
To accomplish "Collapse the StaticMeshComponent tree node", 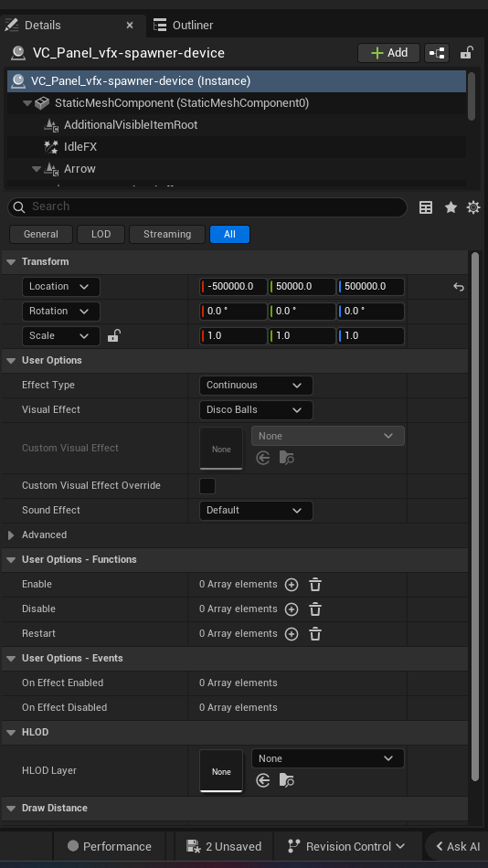I will pyautogui.click(x=27, y=103).
